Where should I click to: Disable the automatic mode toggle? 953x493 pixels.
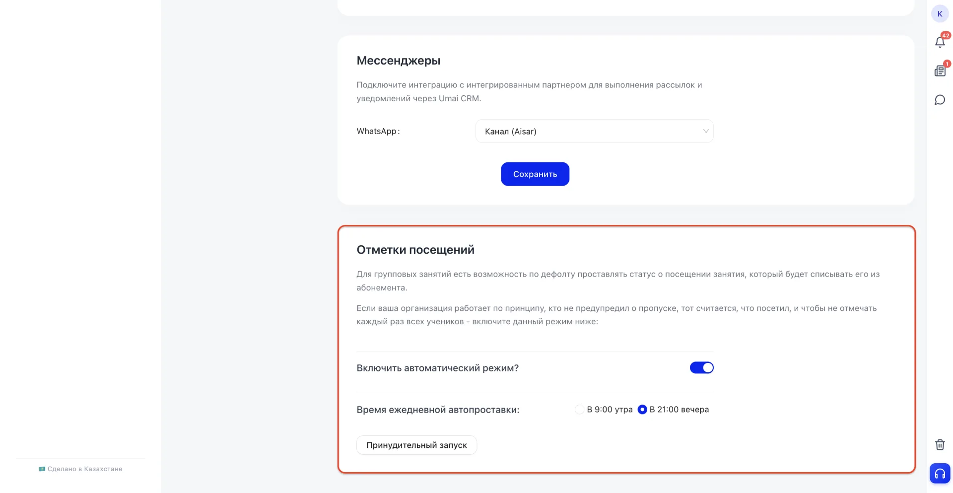click(701, 368)
